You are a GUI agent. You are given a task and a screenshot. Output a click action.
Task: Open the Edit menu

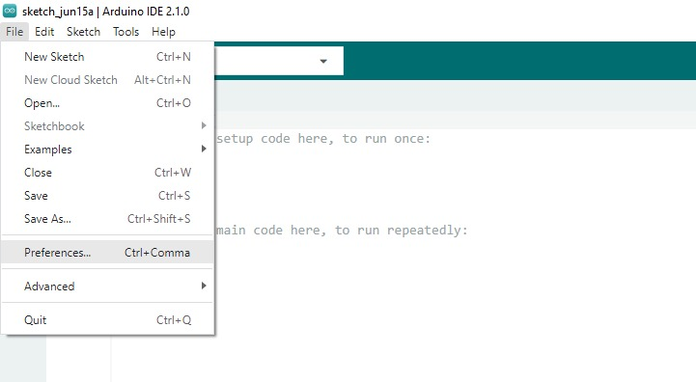44,32
